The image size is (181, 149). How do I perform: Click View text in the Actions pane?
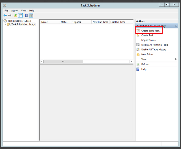click(144, 59)
